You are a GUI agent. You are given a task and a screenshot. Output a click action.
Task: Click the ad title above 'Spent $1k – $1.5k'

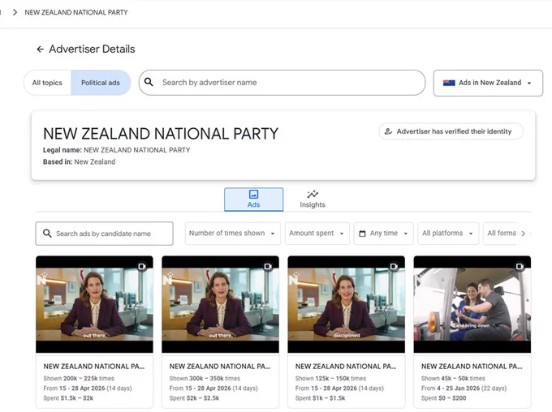click(346, 367)
